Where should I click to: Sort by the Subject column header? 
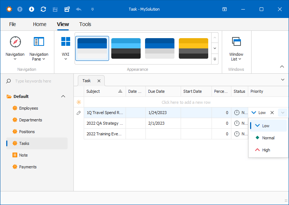coord(105,91)
